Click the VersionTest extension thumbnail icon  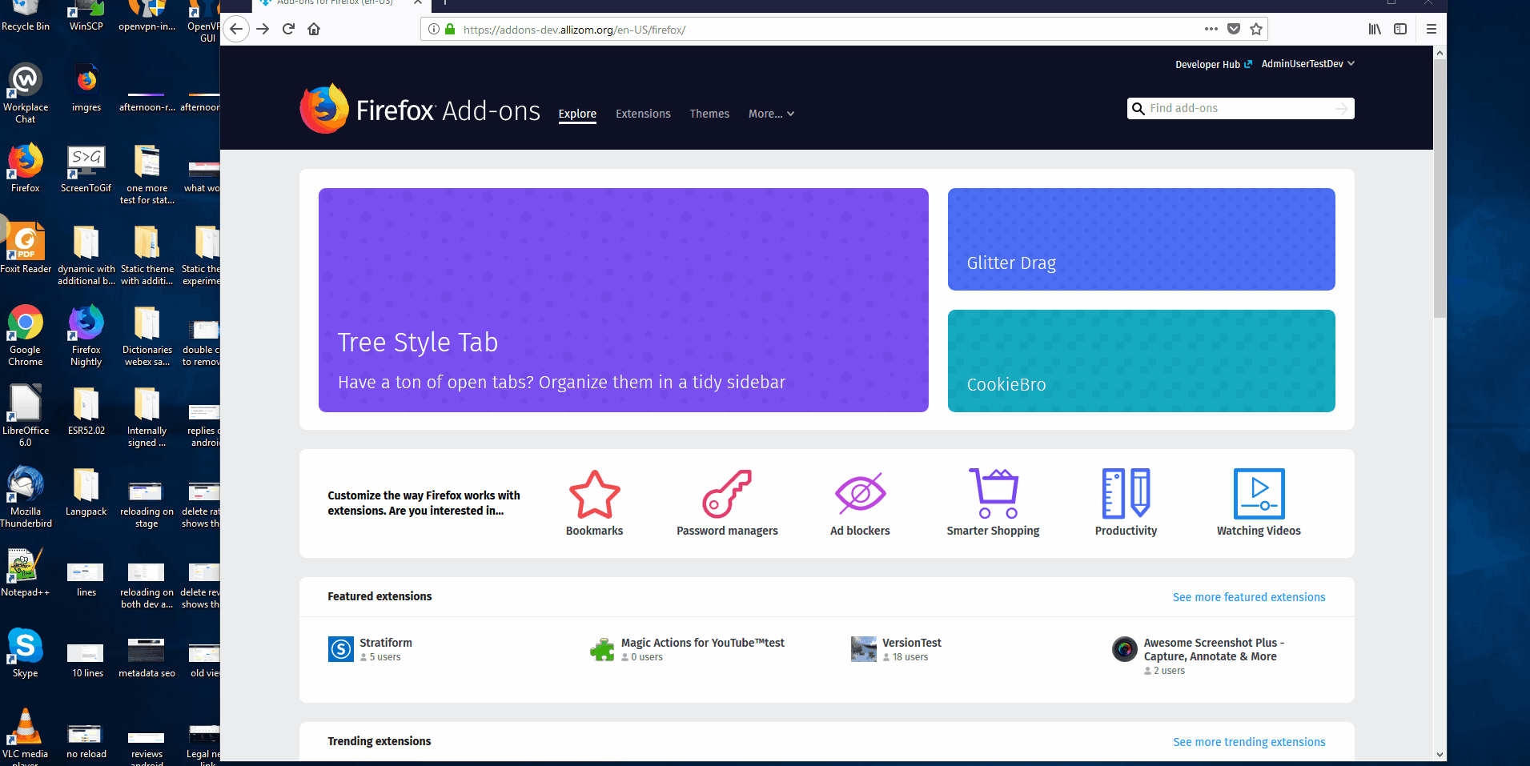tap(864, 649)
